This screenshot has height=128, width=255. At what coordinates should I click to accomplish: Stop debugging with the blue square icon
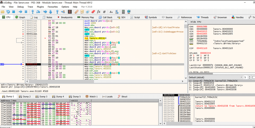point(14,12)
